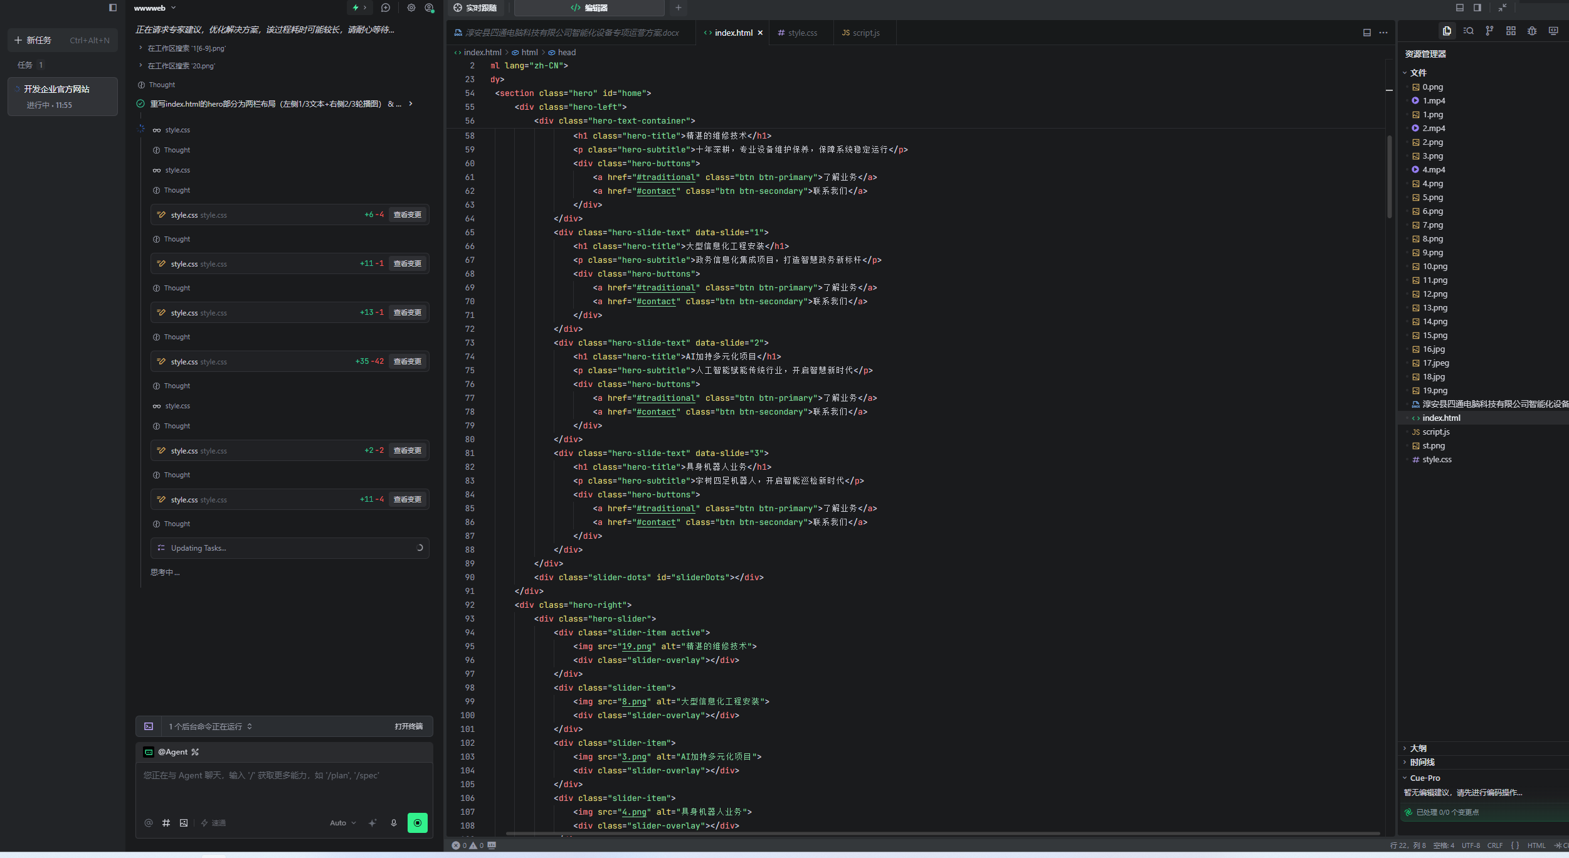Toggle the right sidebar layout icon

[1477, 8]
